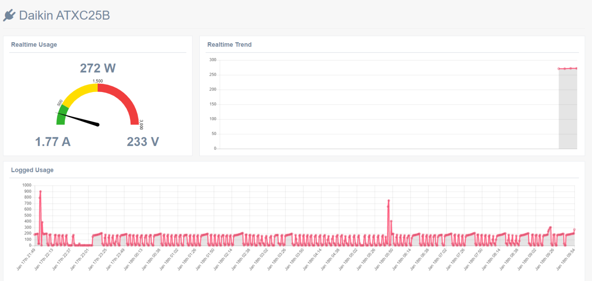Click the rightmost data point in Realtime Trend
Image resolution: width=592 pixels, height=281 pixels.
(x=576, y=68)
